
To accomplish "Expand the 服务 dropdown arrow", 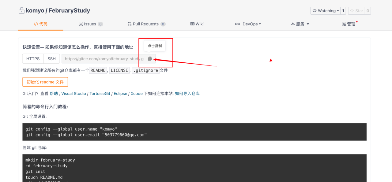I will tap(308, 24).
